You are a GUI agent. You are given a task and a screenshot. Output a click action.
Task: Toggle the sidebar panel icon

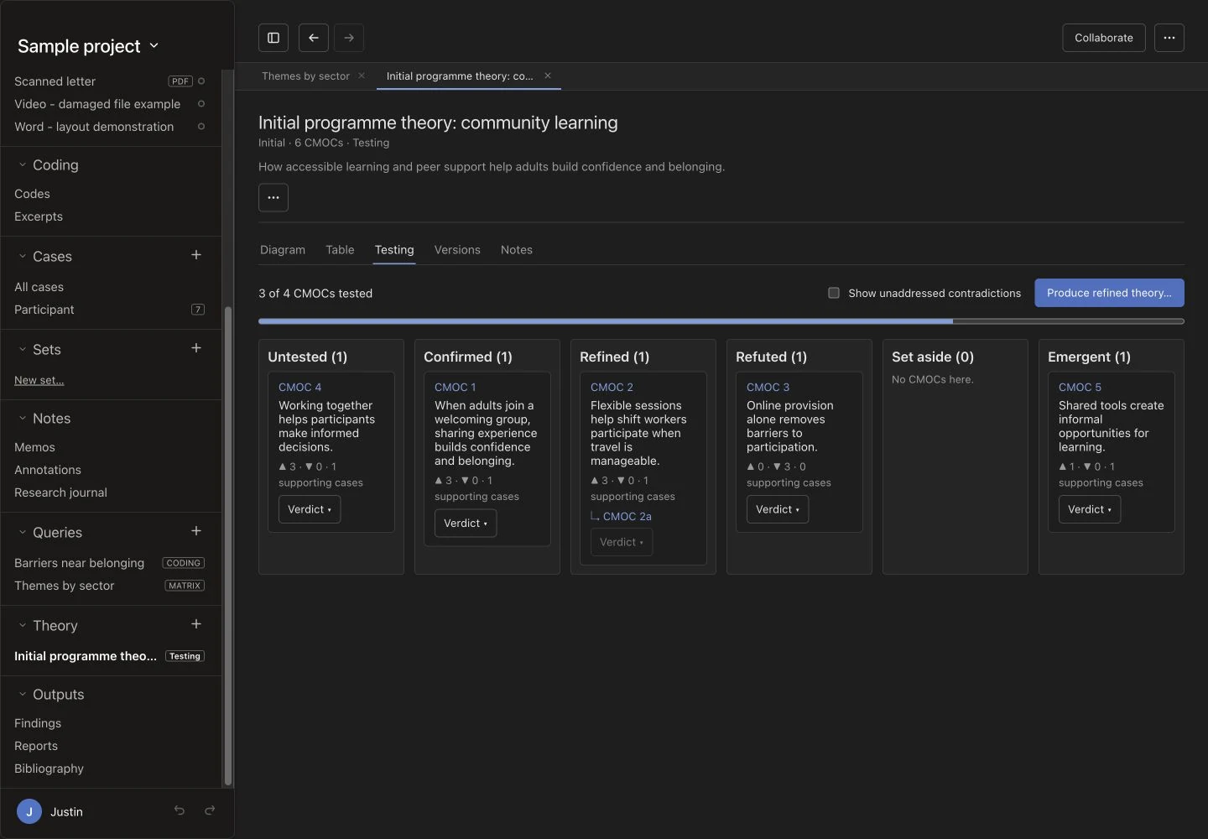click(273, 38)
